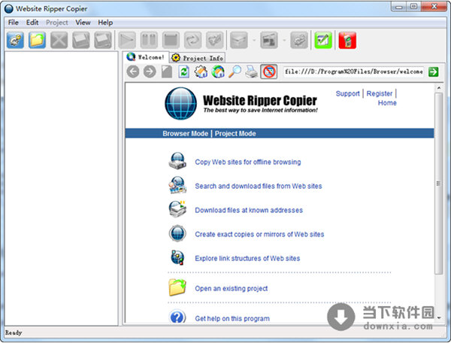Image resolution: width=451 pixels, height=343 pixels.
Task: Click folder icon beside Open existing project
Action: point(177,287)
